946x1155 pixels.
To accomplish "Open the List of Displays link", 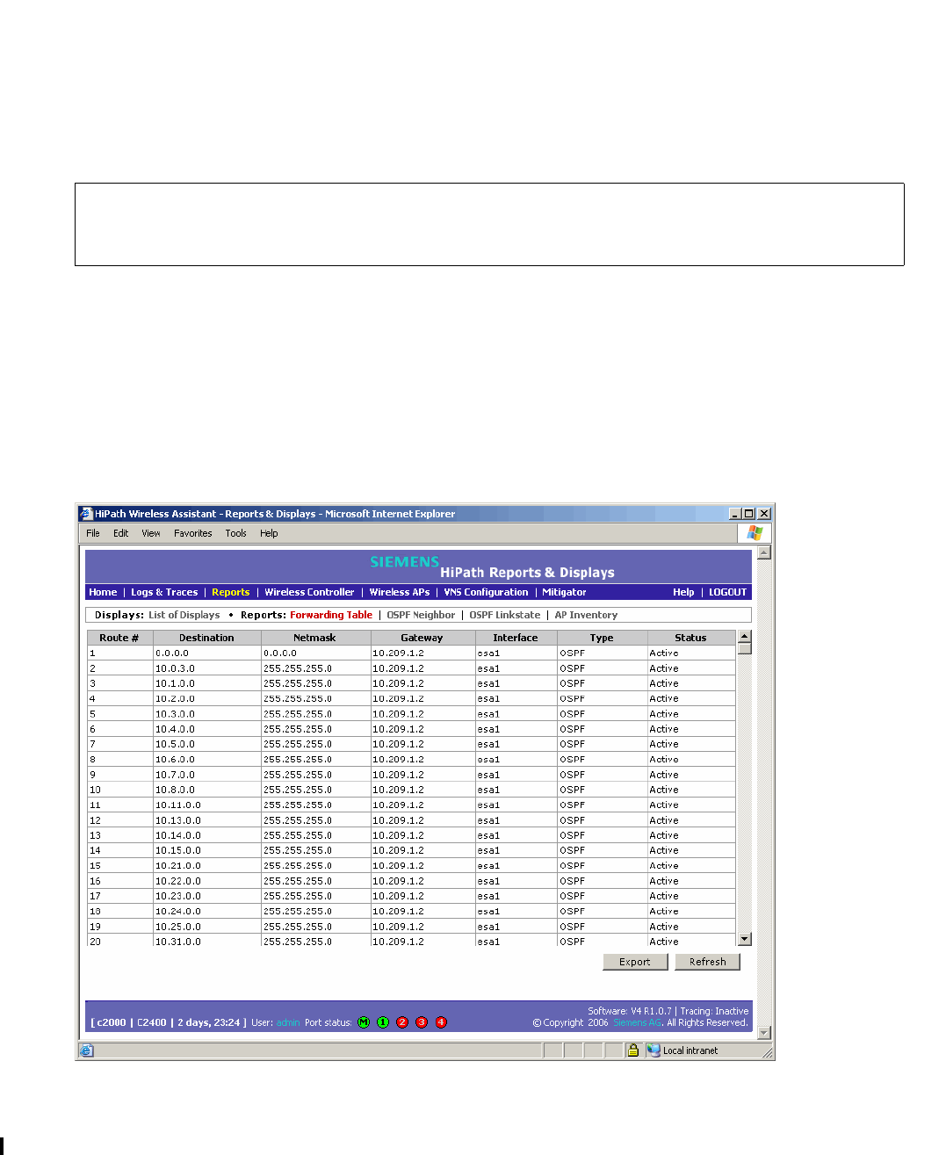I will click(x=184, y=615).
